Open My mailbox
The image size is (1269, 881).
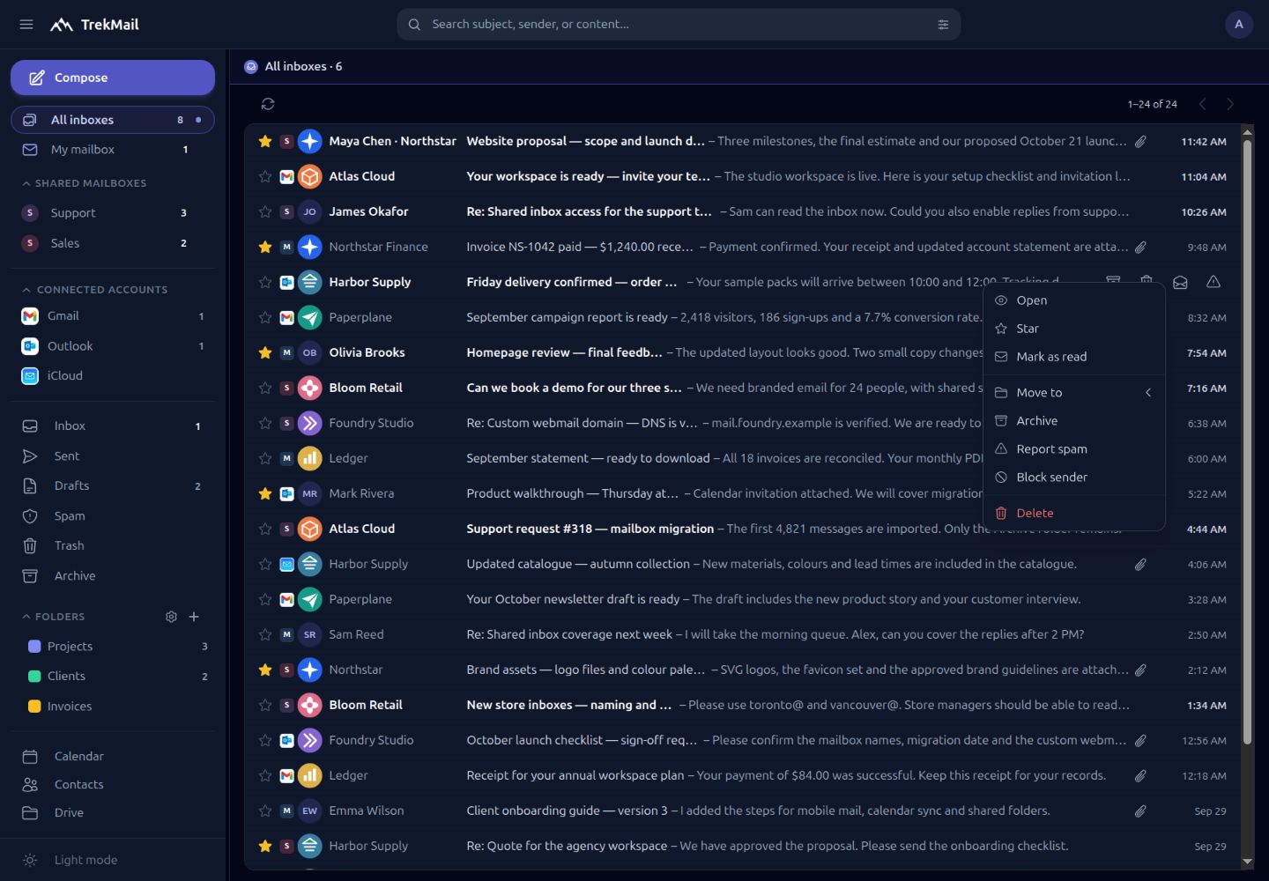click(x=113, y=150)
